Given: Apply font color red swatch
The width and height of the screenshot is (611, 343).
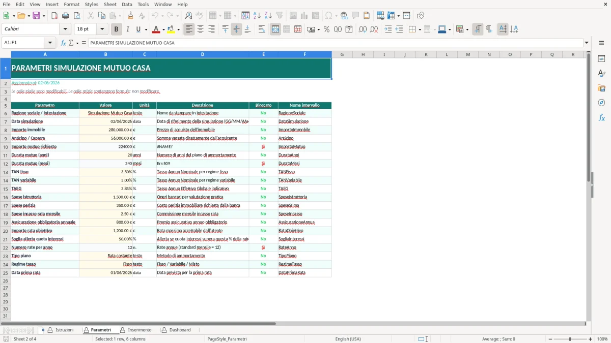Looking at the screenshot, I should pyautogui.click(x=156, y=29).
